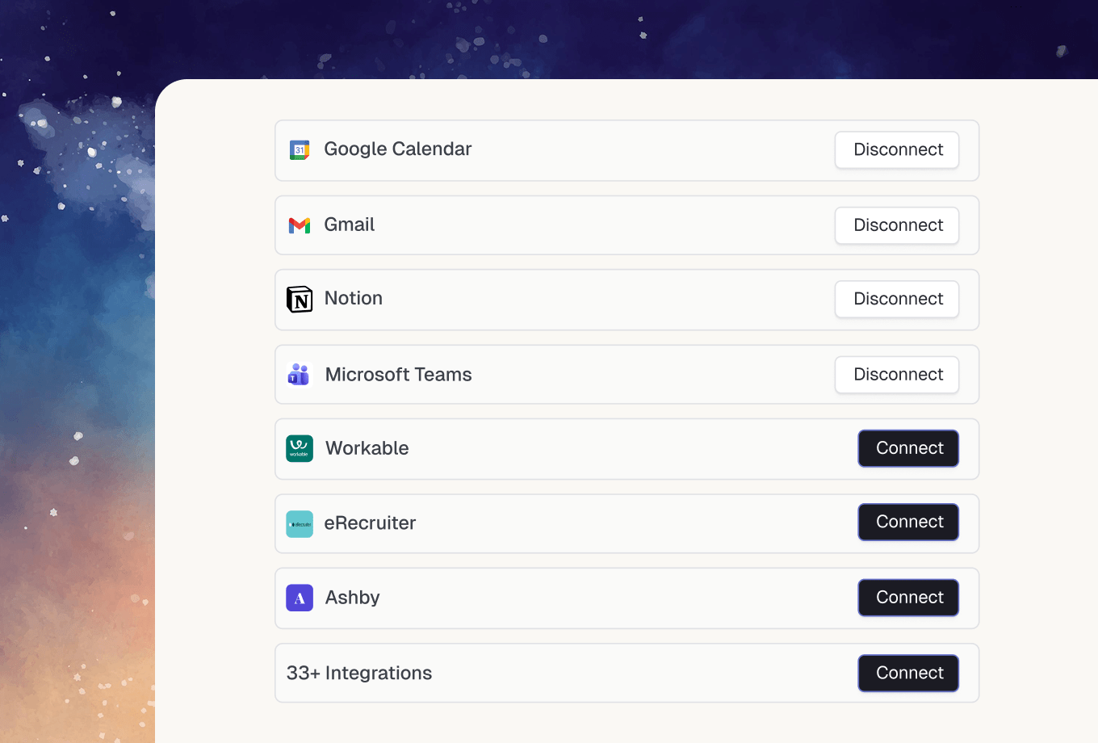
Task: Click the 33+ Integrations label
Action: (x=359, y=674)
